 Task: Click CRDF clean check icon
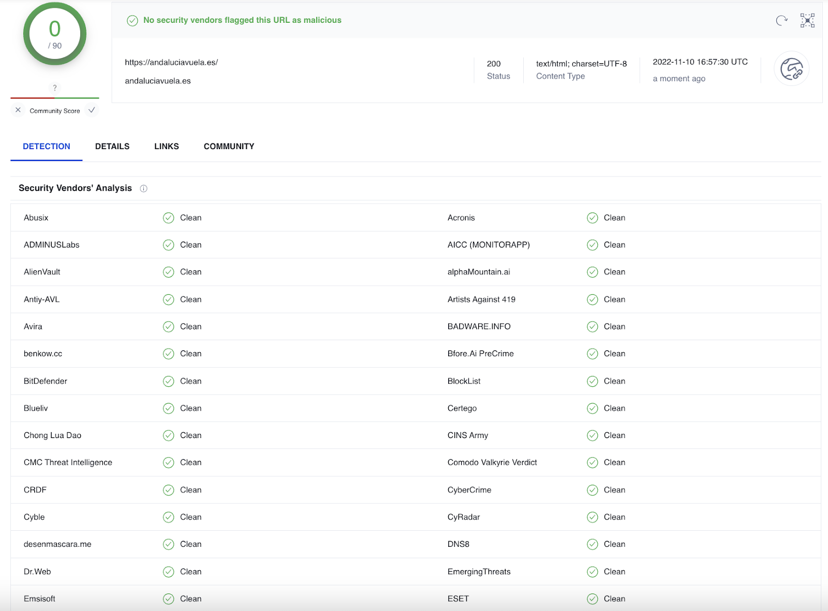tap(169, 490)
